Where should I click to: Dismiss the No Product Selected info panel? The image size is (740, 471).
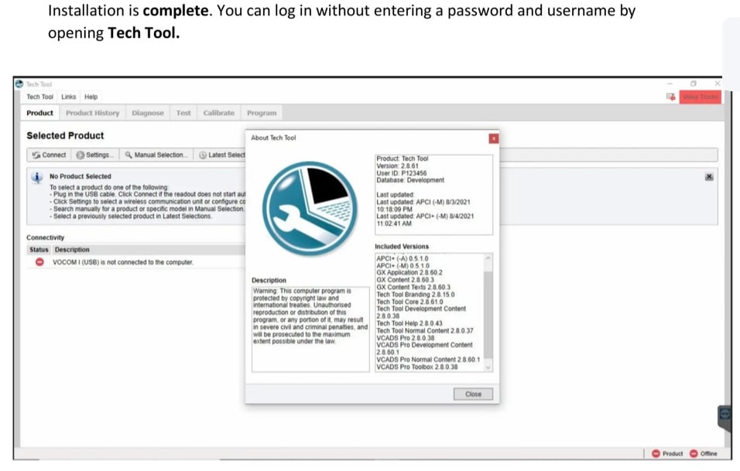coord(709,177)
